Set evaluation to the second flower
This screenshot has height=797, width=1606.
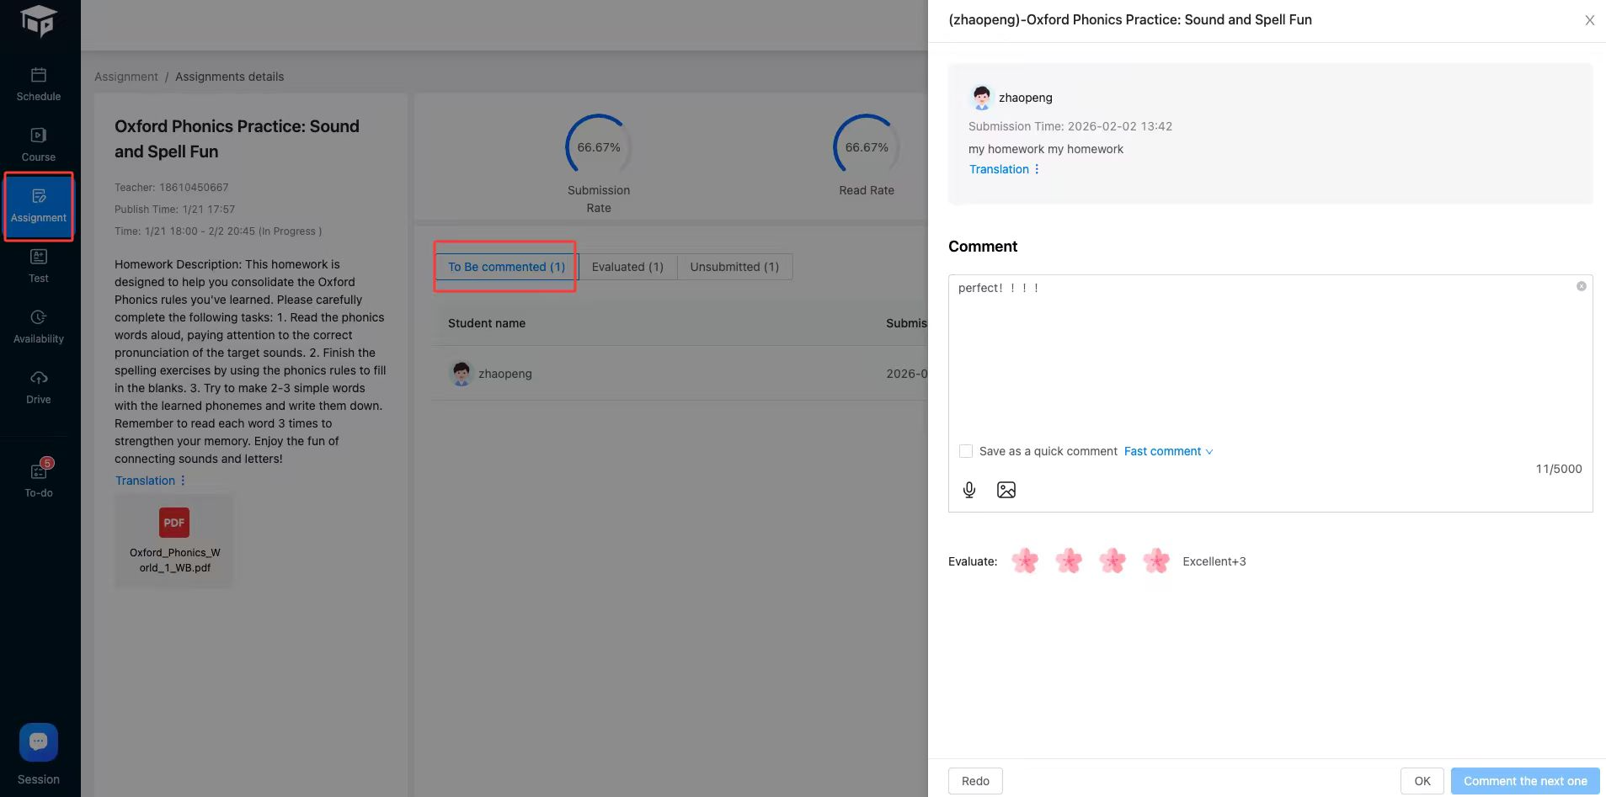tap(1069, 561)
